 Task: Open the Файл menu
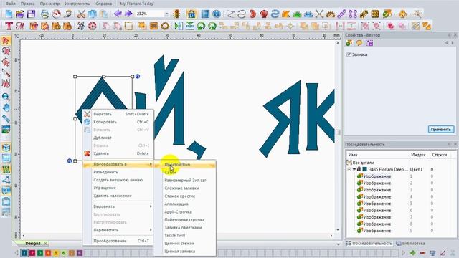click(x=11, y=4)
